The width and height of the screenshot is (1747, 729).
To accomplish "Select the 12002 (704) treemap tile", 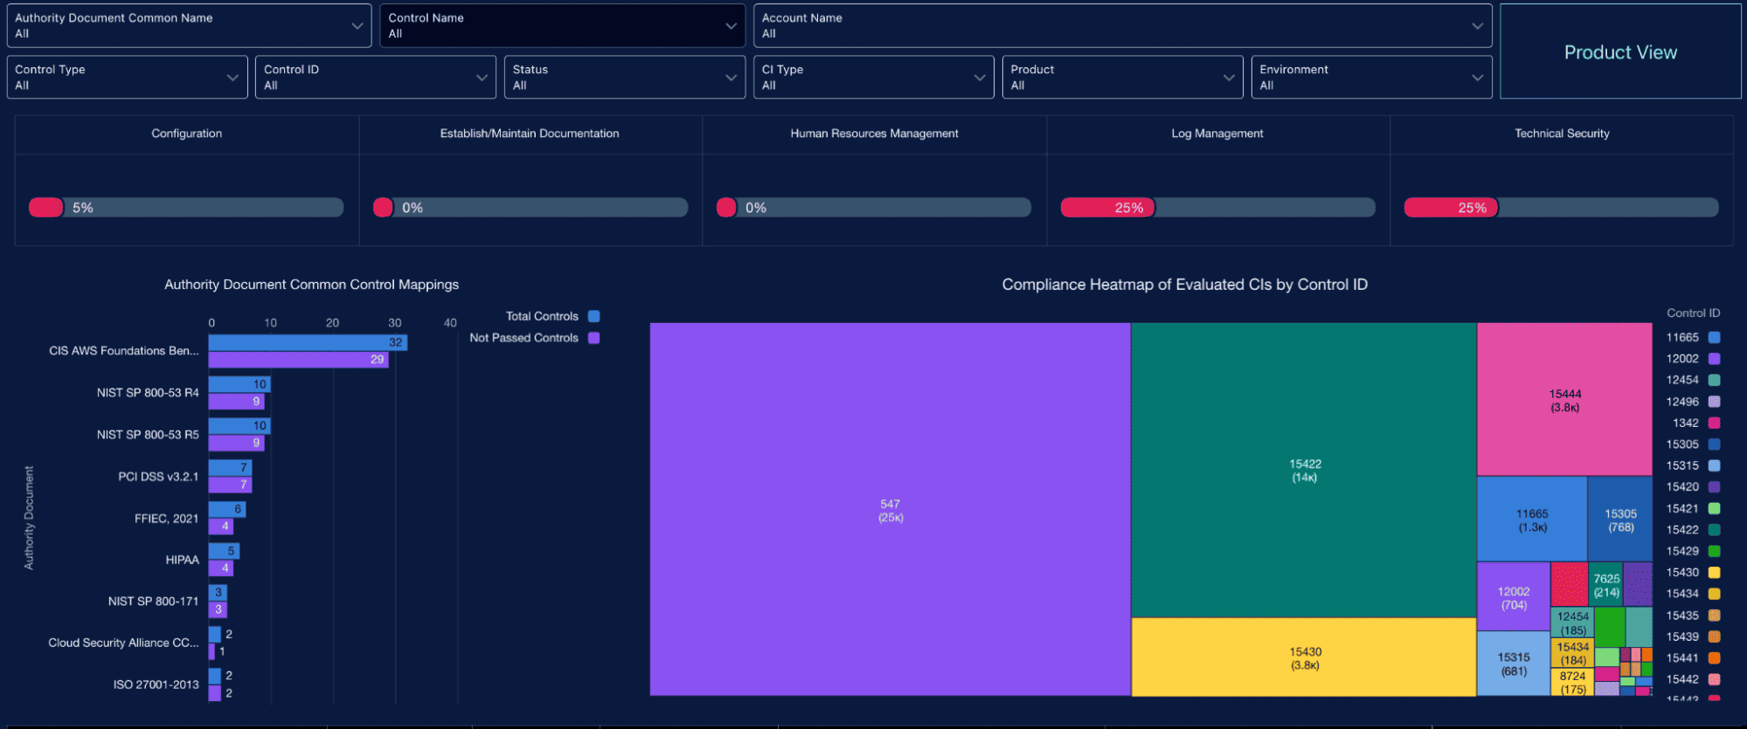I will 1514,597.
